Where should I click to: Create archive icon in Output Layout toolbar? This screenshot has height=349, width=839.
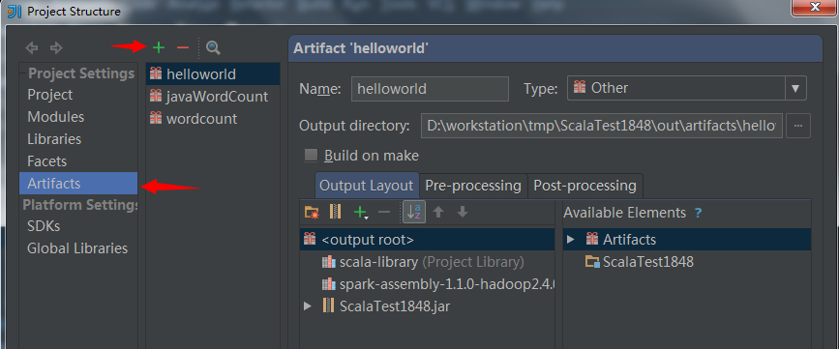(335, 212)
